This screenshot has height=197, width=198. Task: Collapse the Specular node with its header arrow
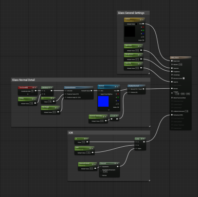click(141, 46)
